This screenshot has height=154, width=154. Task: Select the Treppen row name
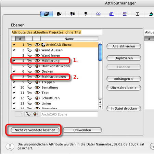click(48, 82)
